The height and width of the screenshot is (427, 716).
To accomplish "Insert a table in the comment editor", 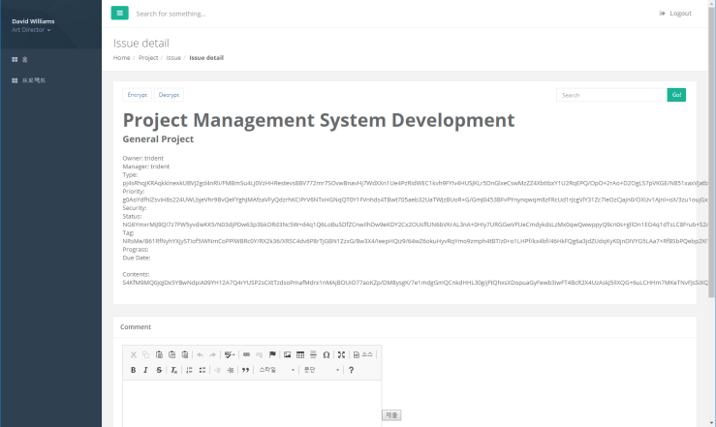I will pos(299,354).
